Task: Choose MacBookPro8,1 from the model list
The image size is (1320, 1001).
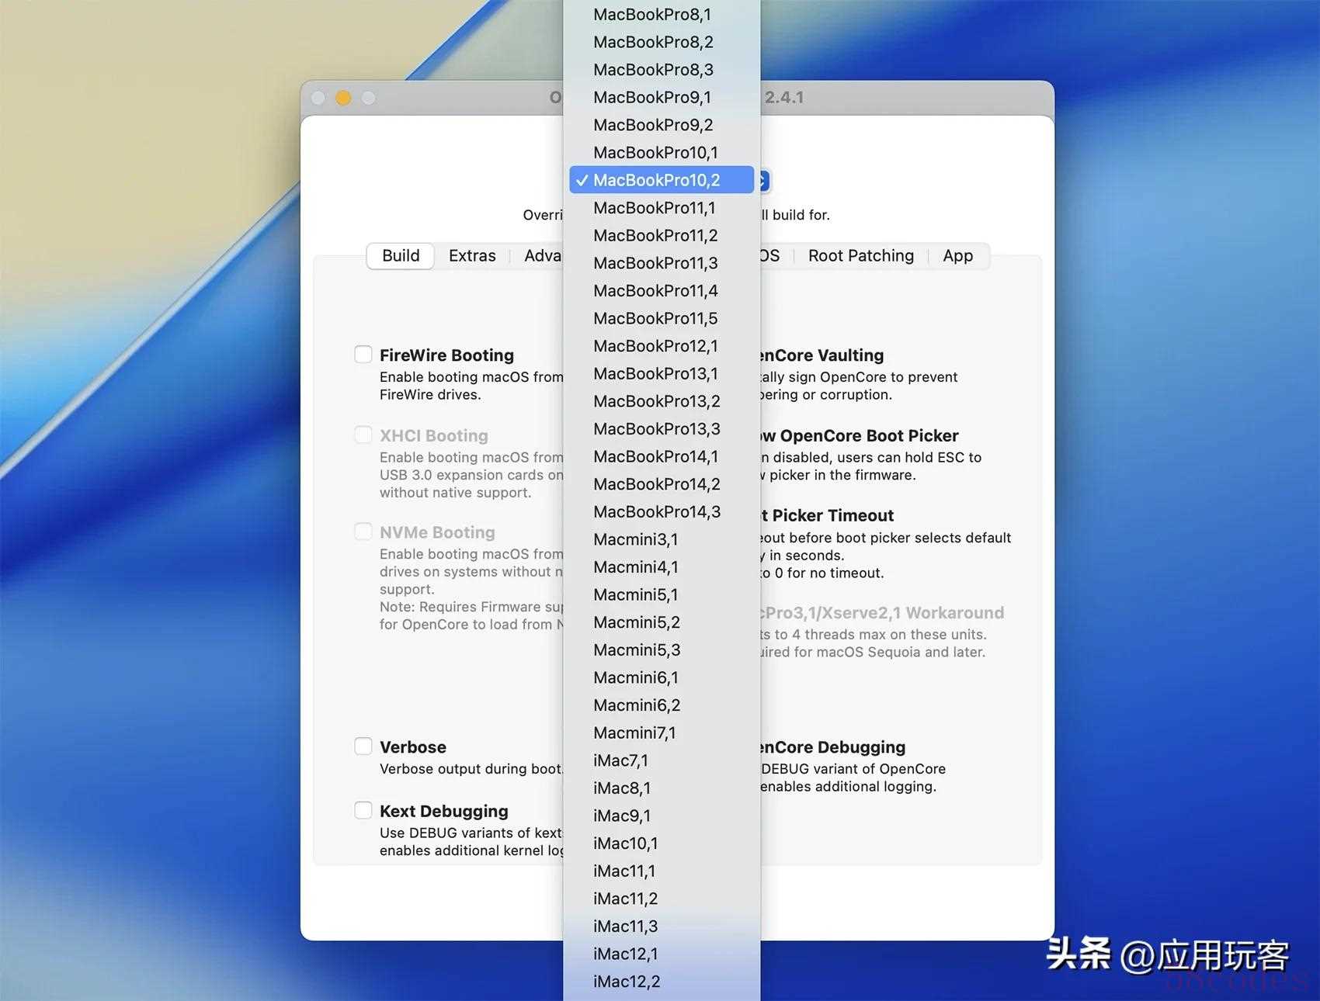Action: point(662,14)
